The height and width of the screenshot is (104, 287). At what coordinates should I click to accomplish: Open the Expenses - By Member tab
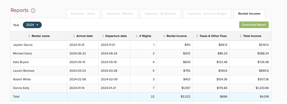(x=161, y=14)
